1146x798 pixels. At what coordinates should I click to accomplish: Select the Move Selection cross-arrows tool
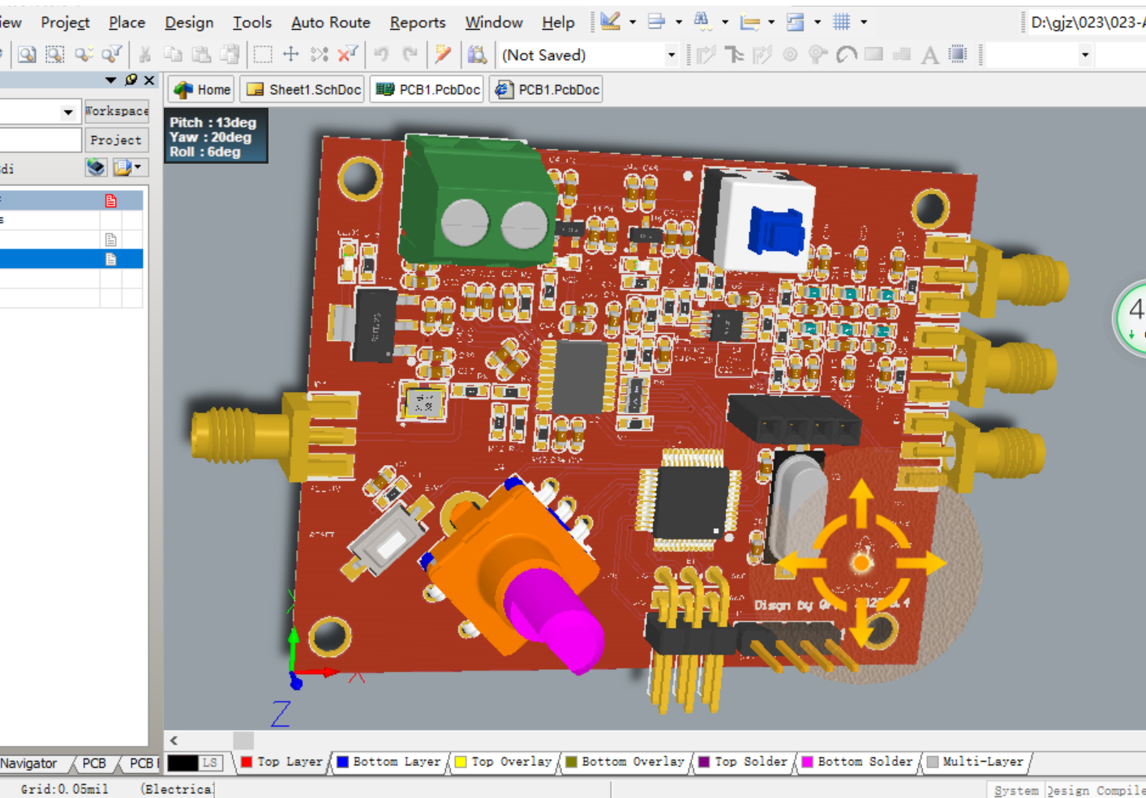(x=290, y=55)
